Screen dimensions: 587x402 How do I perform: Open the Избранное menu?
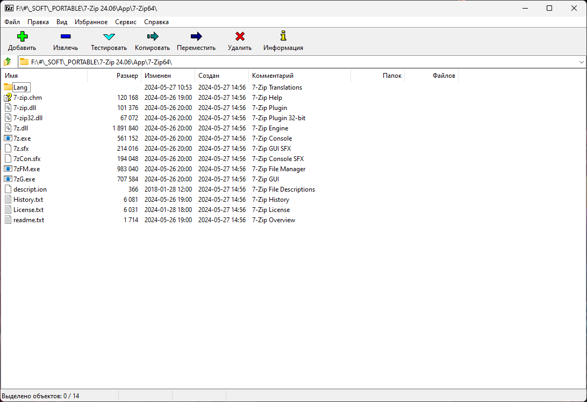(91, 22)
